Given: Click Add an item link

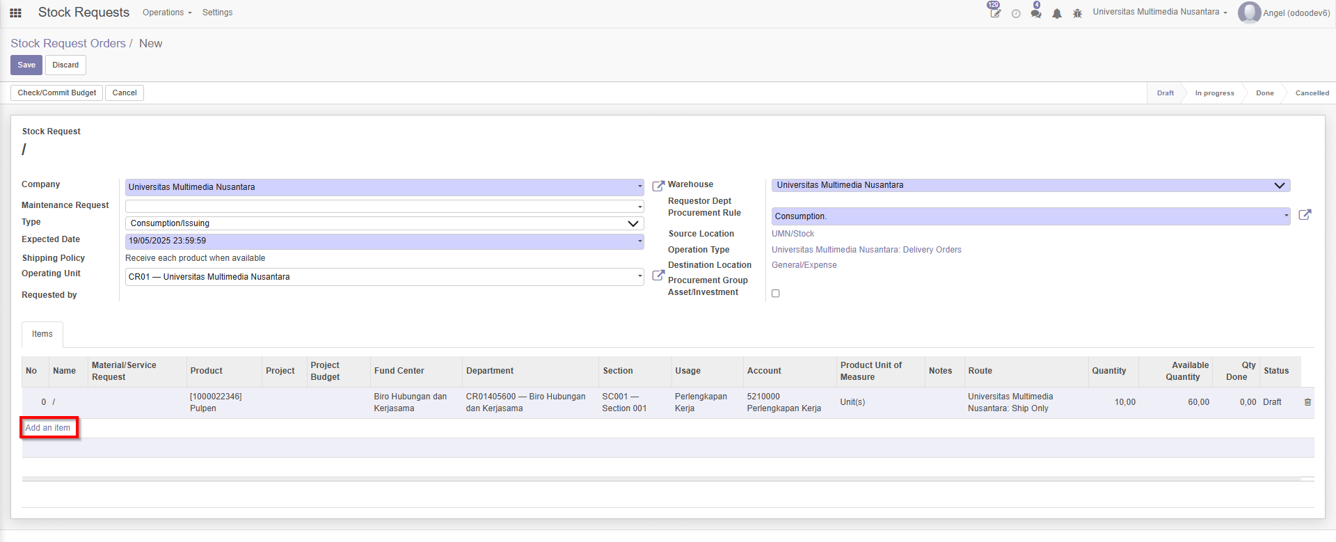Looking at the screenshot, I should point(48,428).
